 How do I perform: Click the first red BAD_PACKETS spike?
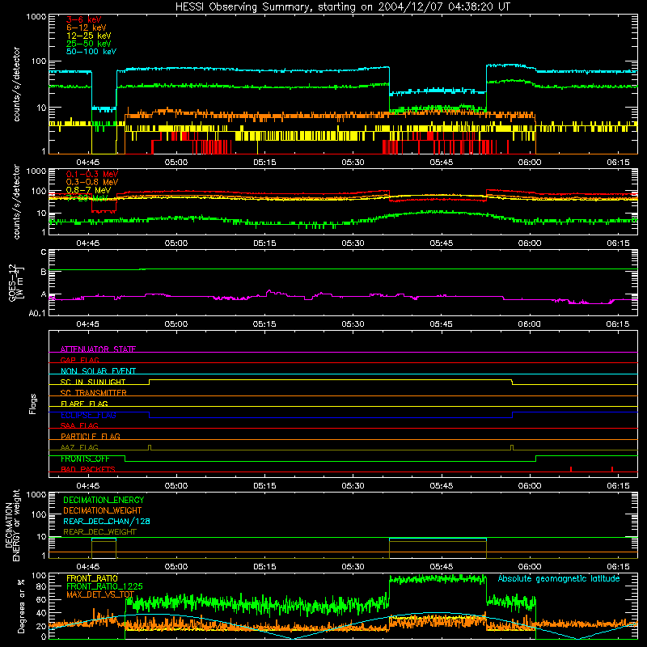(x=571, y=469)
